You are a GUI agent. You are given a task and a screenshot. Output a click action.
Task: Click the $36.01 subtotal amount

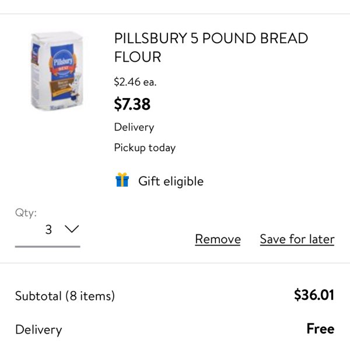314,295
